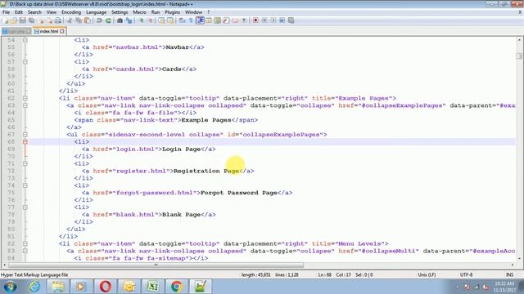Collapse the fold marker on line 67
The width and height of the screenshot is (524, 294).
25,135
